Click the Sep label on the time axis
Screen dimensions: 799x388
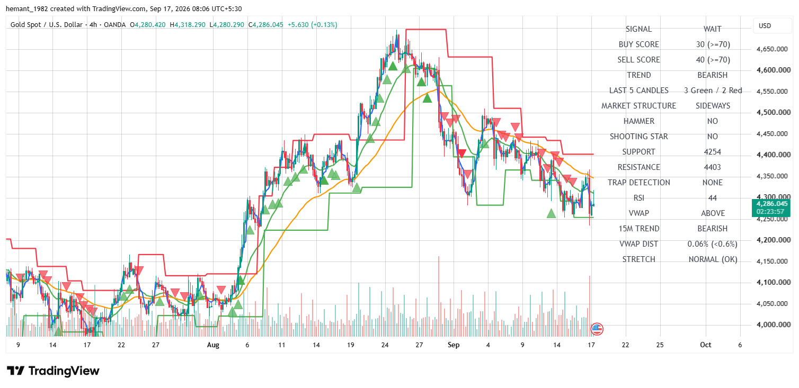[454, 345]
